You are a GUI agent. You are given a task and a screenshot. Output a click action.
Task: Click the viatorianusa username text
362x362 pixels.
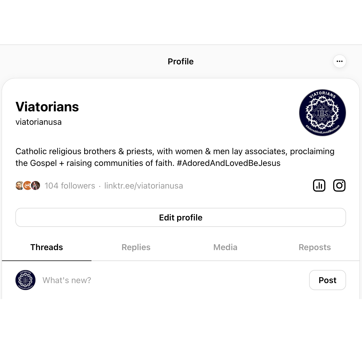point(39,122)
